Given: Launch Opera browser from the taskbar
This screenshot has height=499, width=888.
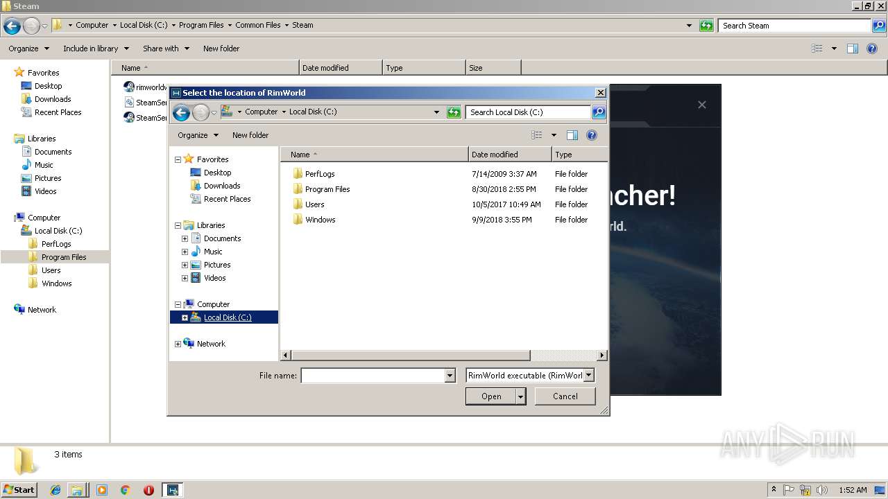Looking at the screenshot, I should (148, 490).
